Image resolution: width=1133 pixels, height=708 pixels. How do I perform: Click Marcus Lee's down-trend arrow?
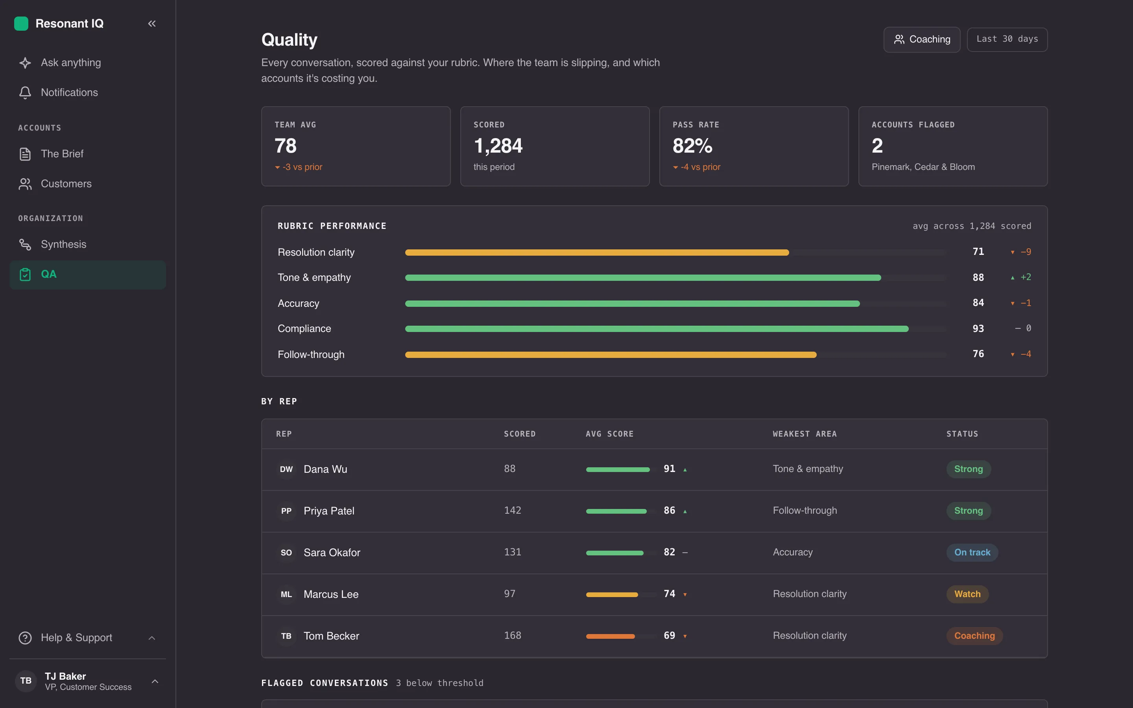click(685, 595)
